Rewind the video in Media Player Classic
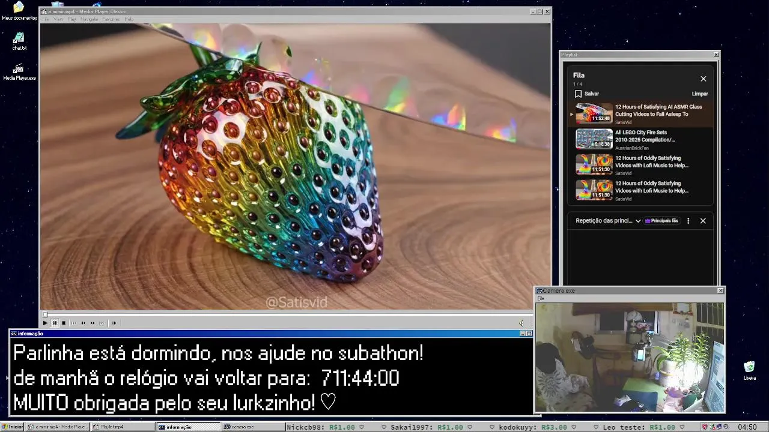The image size is (769, 432). [x=83, y=323]
